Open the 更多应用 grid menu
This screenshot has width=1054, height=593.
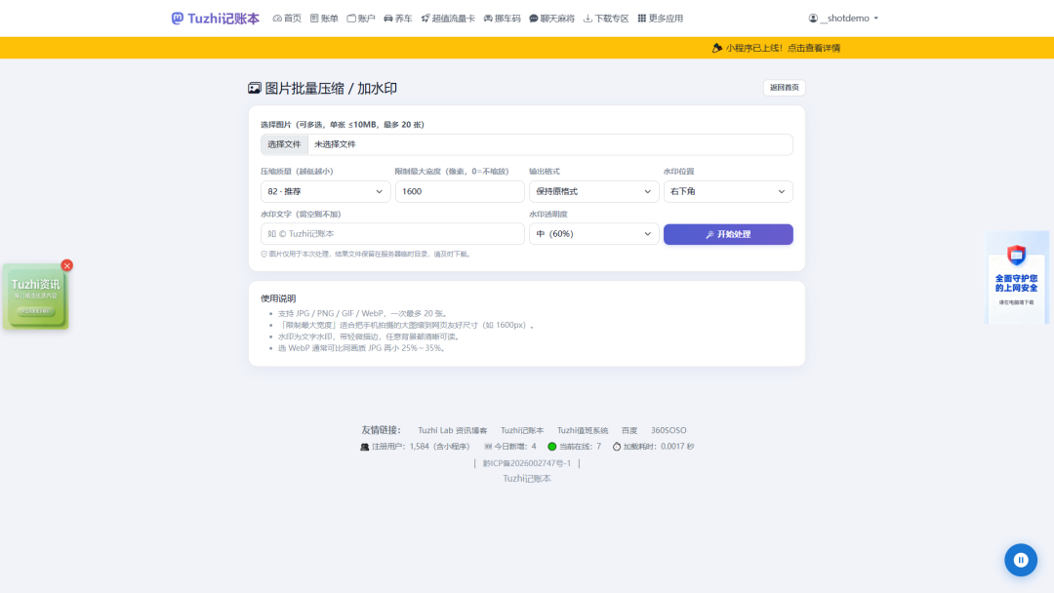click(x=660, y=19)
